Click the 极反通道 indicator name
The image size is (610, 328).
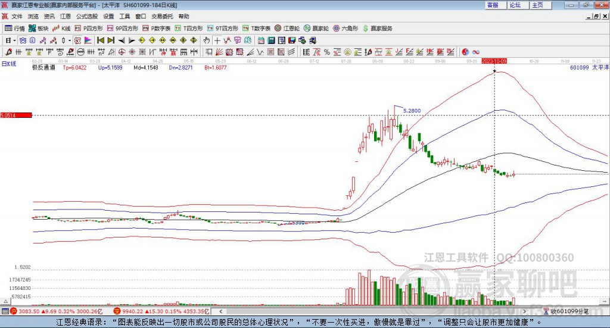click(x=43, y=67)
